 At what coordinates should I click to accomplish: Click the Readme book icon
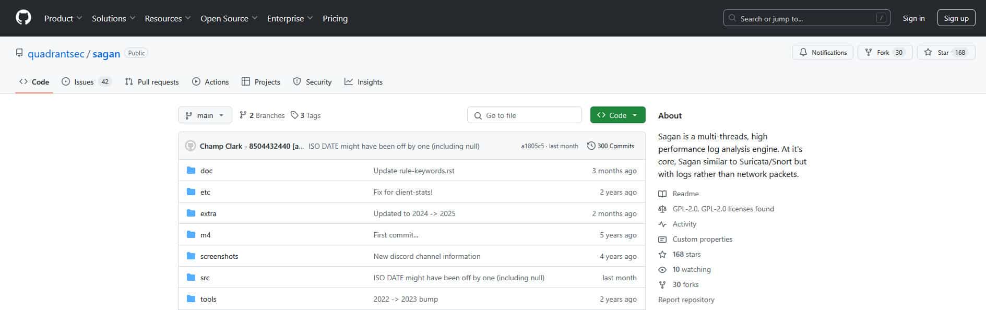[x=662, y=194]
